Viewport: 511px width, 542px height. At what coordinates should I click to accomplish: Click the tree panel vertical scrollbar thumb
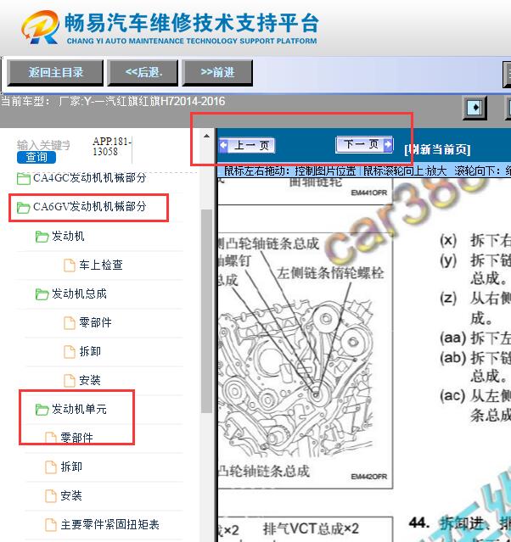click(x=206, y=310)
